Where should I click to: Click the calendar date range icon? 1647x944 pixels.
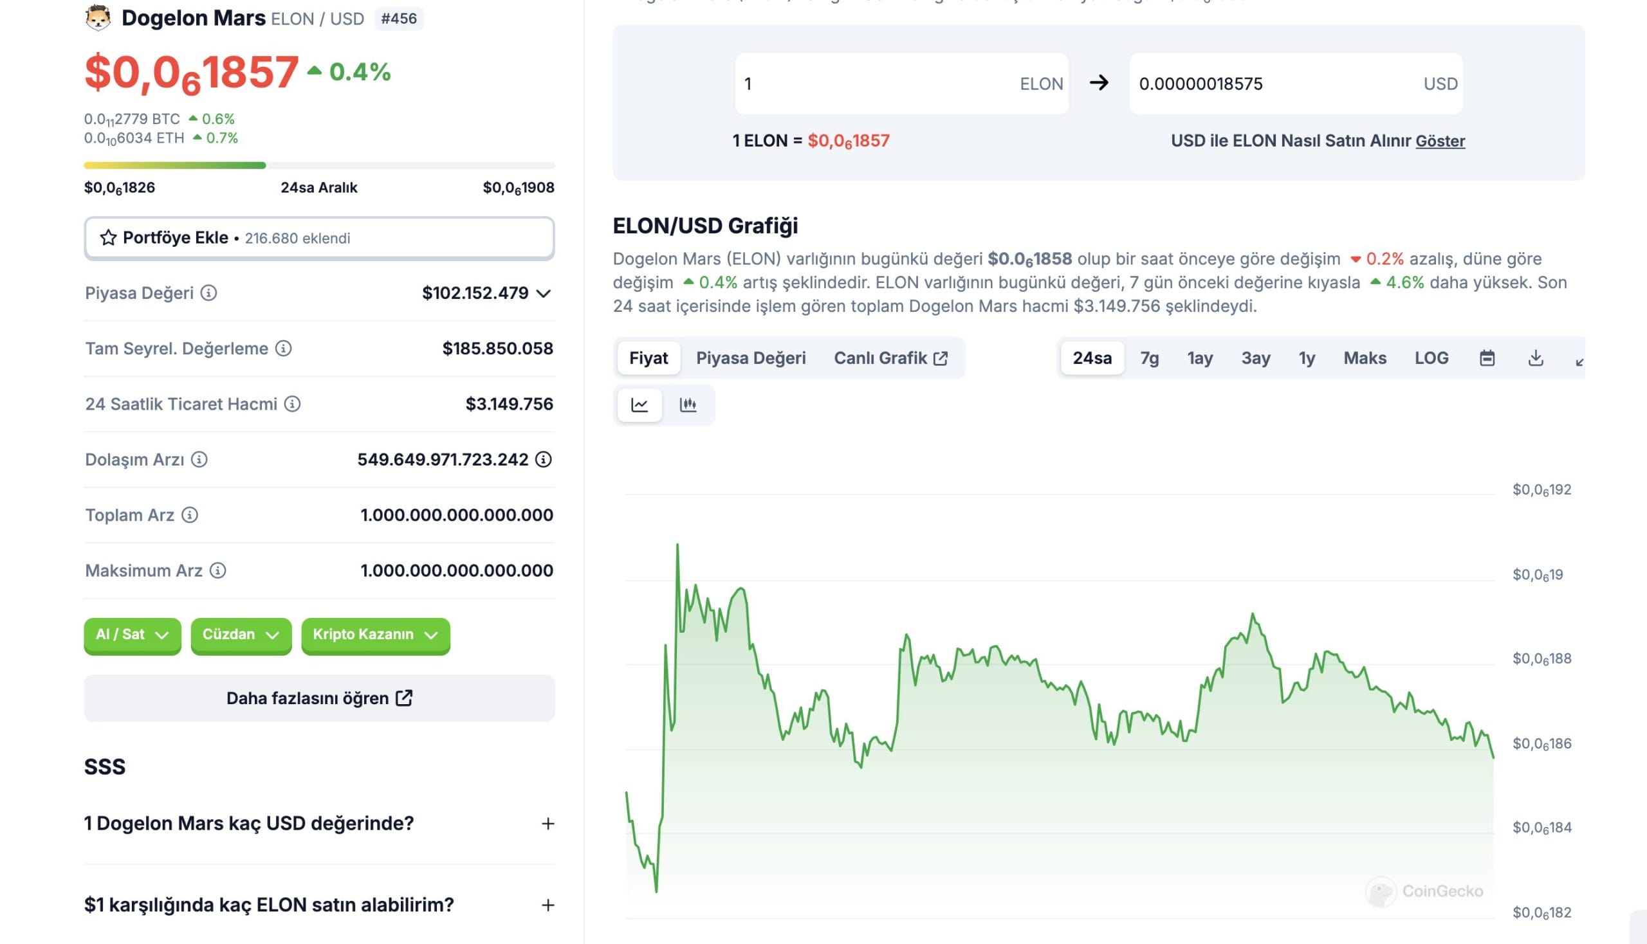1487,358
